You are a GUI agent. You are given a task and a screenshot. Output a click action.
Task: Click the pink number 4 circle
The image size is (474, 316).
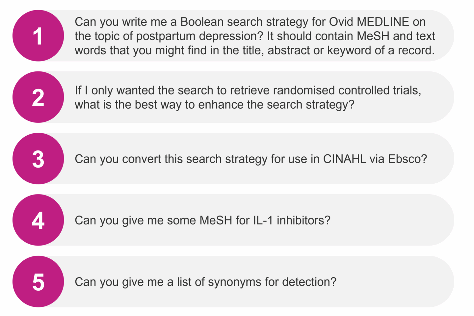(38, 220)
